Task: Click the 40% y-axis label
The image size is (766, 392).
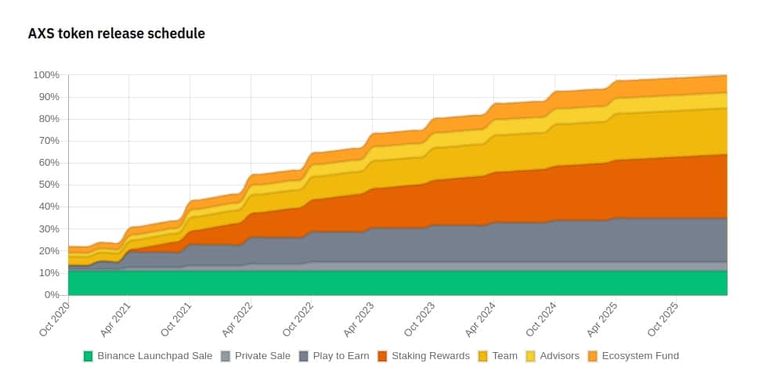Action: coord(49,207)
